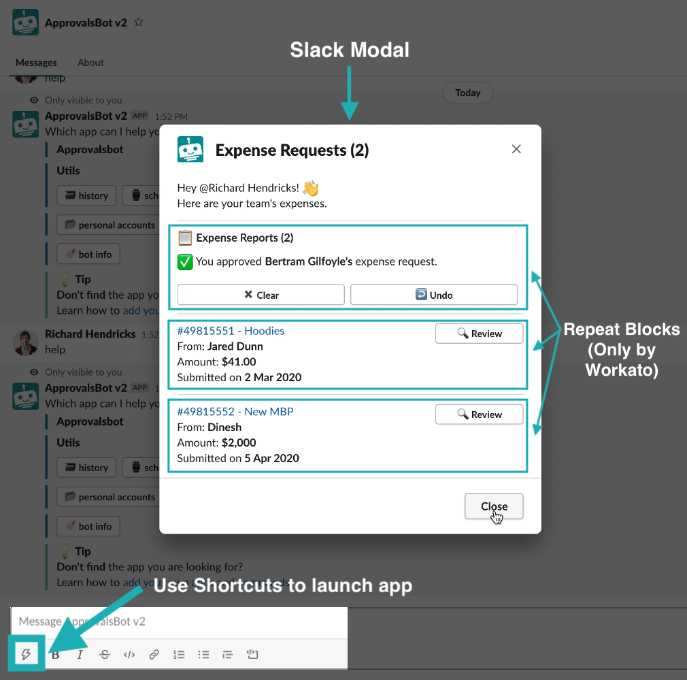Clear the approved expense notification
Screen dimensions: 687x680
point(261,295)
